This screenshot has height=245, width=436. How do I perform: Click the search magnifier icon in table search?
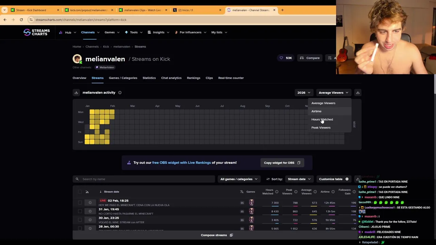pyautogui.click(x=77, y=179)
